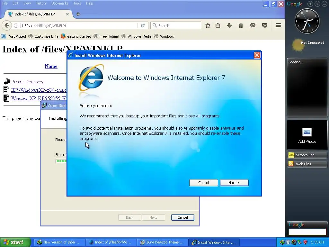Bookmark this page with the star icon
The height and width of the screenshot is (247, 329).
point(208,26)
